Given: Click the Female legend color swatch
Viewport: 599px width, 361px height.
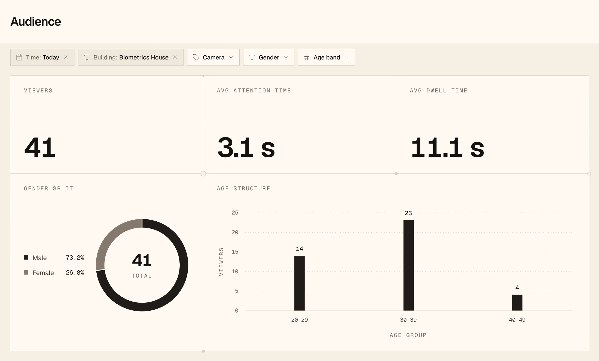Looking at the screenshot, I should point(26,273).
